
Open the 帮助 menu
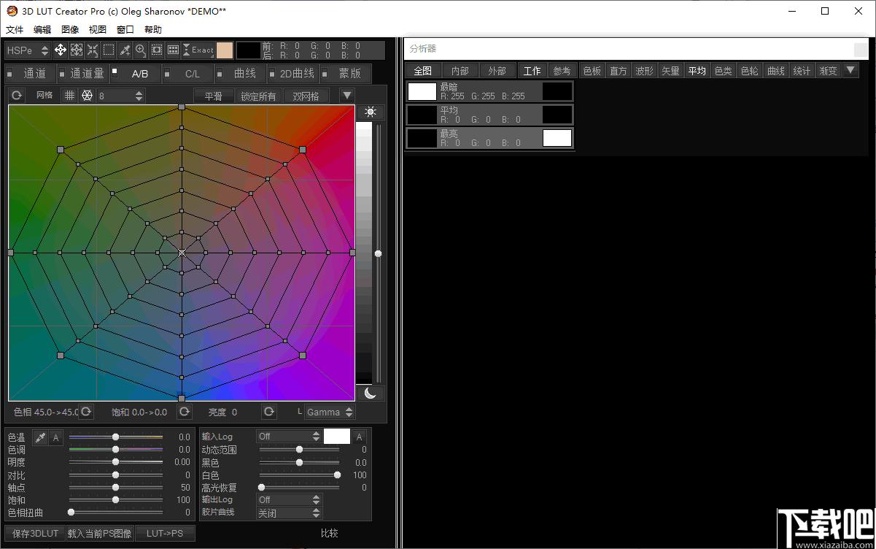tap(153, 30)
